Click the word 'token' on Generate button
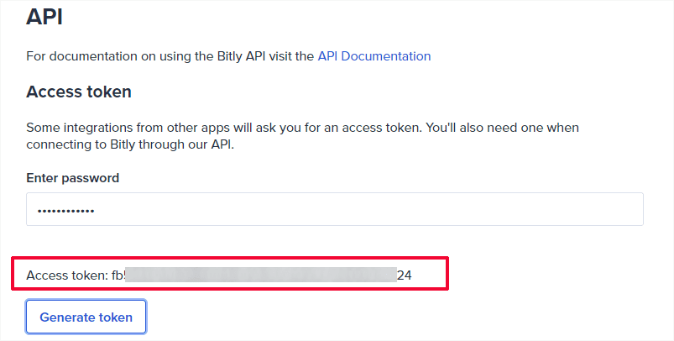The image size is (674, 341). coord(116,317)
